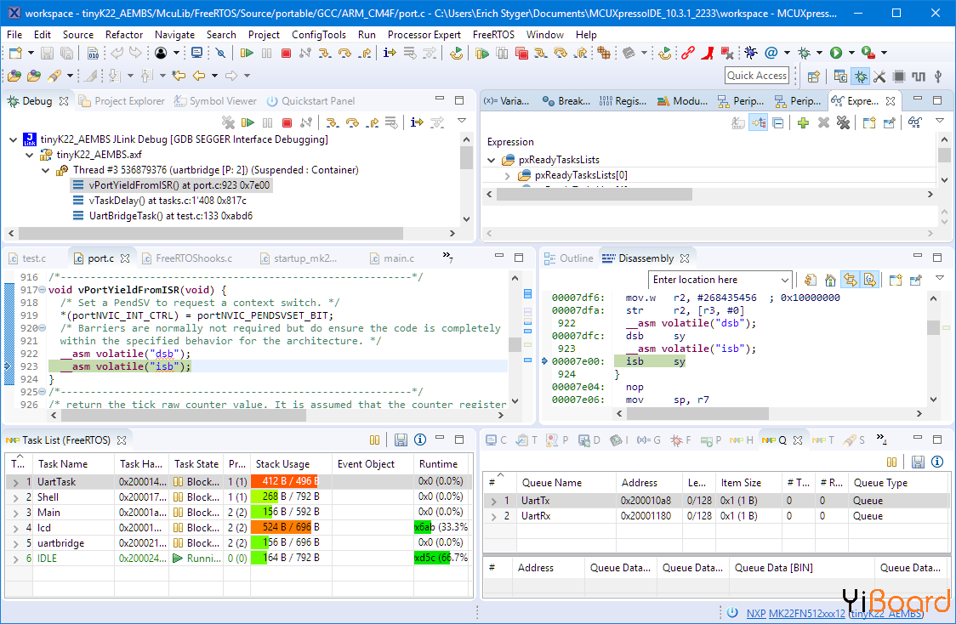Viewport: 956px width, 624px height.
Task: Click the Queue view pause icon
Action: tap(892, 462)
